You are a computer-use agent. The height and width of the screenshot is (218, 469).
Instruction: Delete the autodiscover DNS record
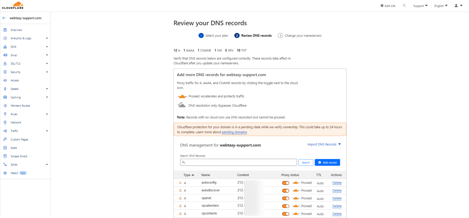point(337,191)
